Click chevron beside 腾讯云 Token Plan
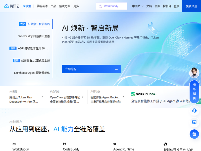 coord(42,97)
